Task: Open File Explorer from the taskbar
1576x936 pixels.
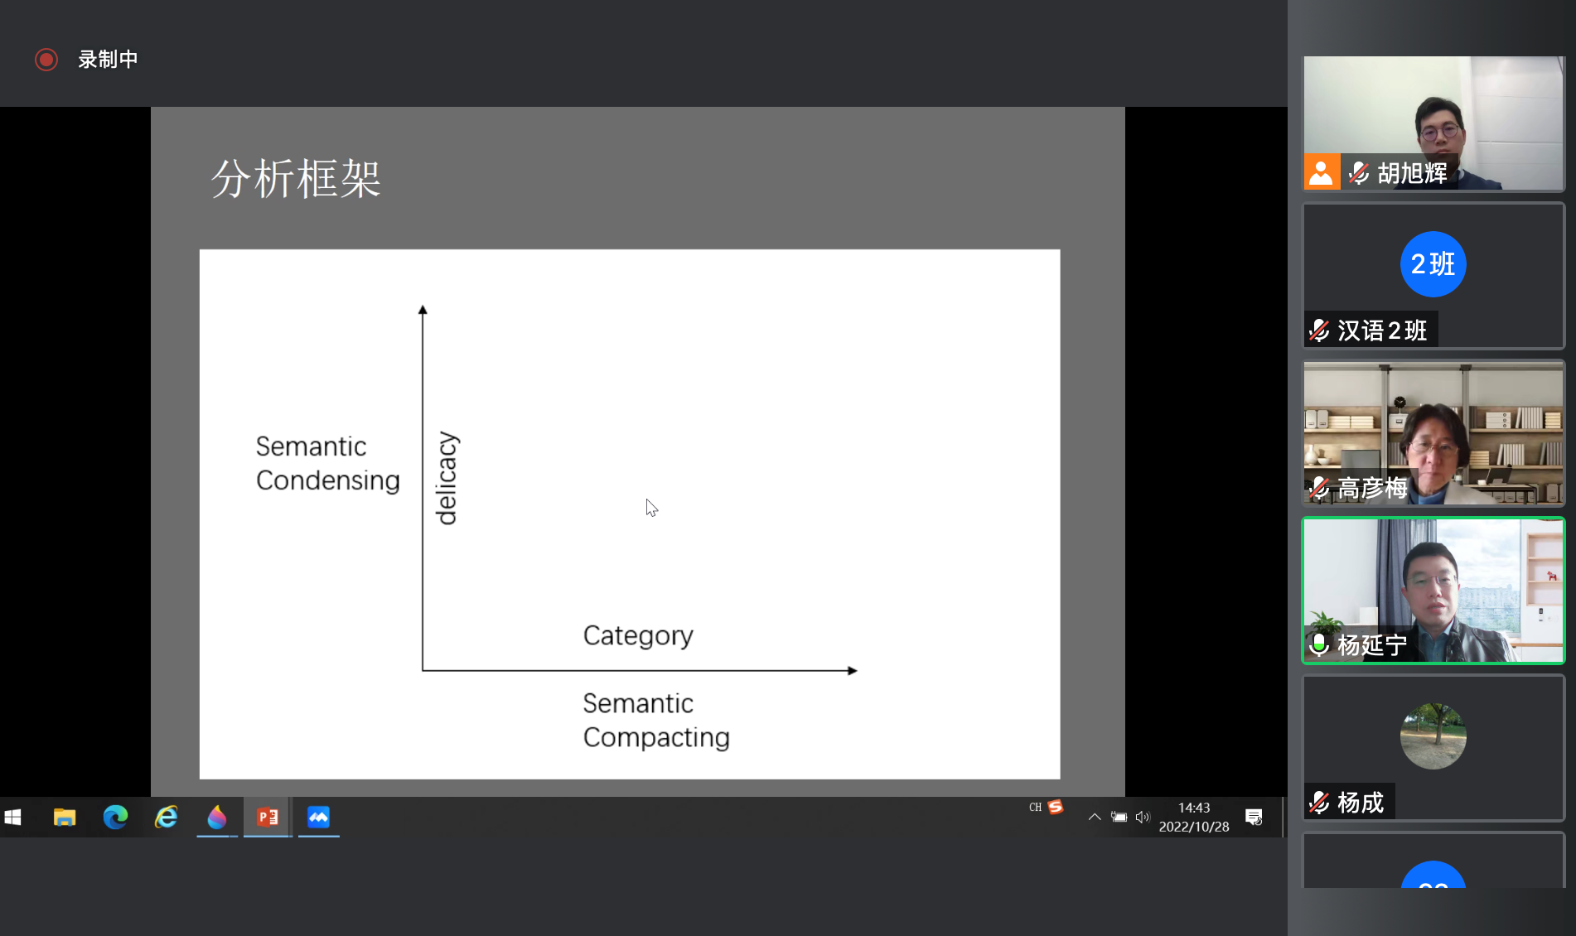Action: click(x=65, y=818)
